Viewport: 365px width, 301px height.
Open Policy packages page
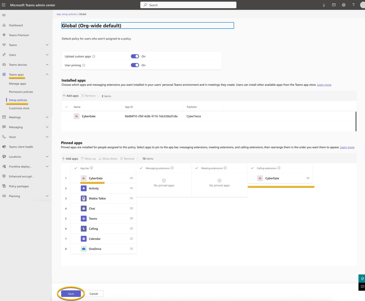(19, 186)
